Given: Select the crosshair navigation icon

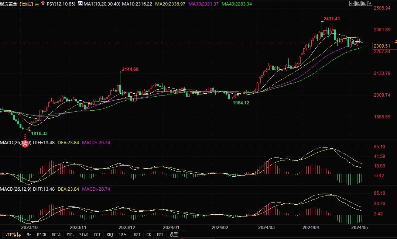Looking at the screenshot, I should click(x=352, y=3).
